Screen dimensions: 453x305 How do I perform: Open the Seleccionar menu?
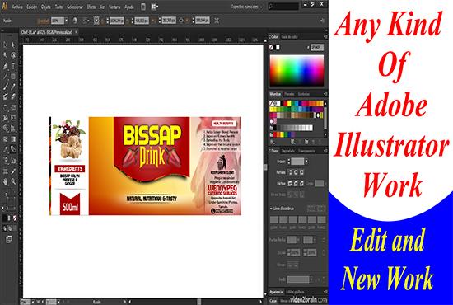pos(75,7)
